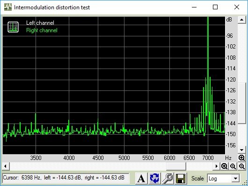Image resolution: width=248 pixels, height=186 pixels.
Task: Click the Cursor readout status field
Action: click(66, 178)
